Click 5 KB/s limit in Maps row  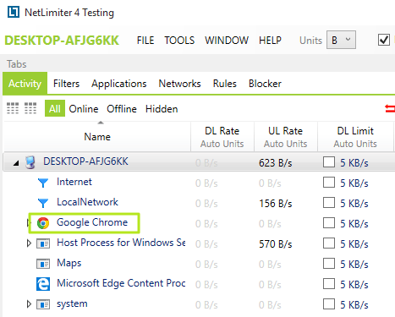pyautogui.click(x=354, y=265)
